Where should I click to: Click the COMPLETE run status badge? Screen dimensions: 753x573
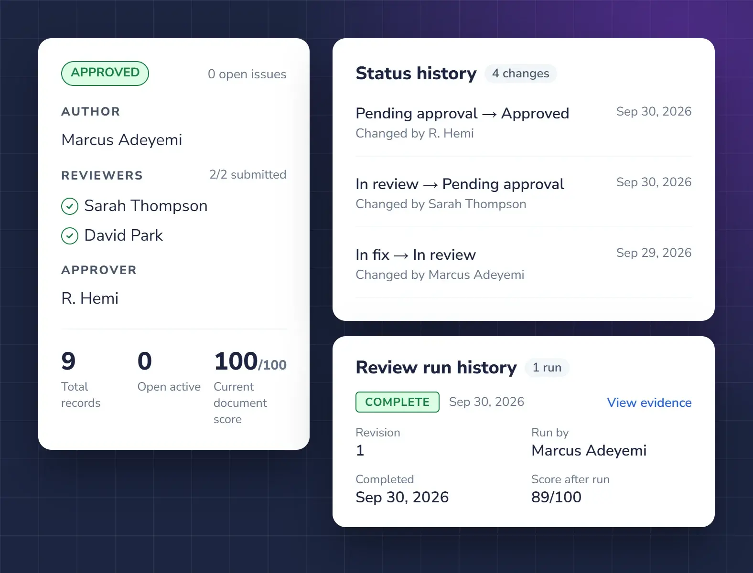point(398,402)
